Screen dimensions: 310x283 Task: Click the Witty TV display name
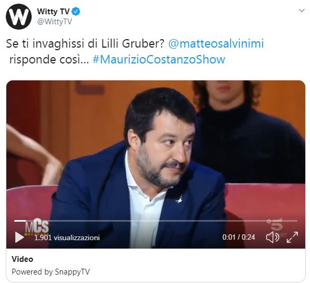click(53, 12)
